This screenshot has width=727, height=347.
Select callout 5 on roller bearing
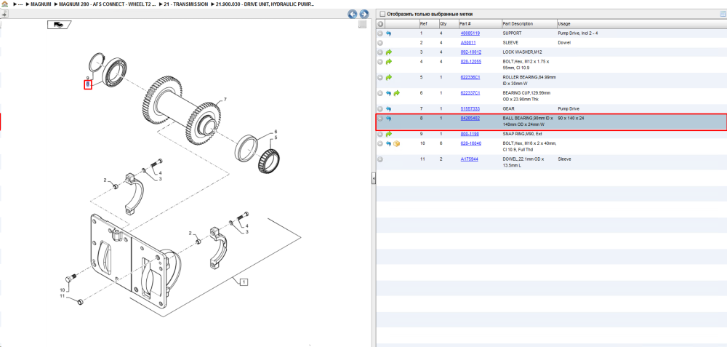pos(276,137)
